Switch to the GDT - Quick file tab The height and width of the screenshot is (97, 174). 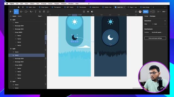tap(69, 7)
